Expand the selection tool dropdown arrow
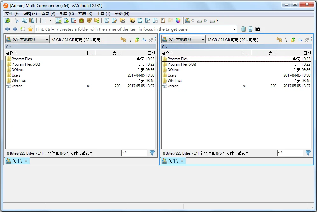 50,20
